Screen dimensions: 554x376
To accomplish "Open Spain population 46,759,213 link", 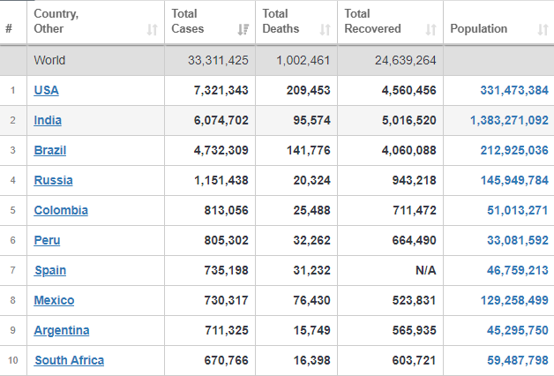I will click(518, 270).
